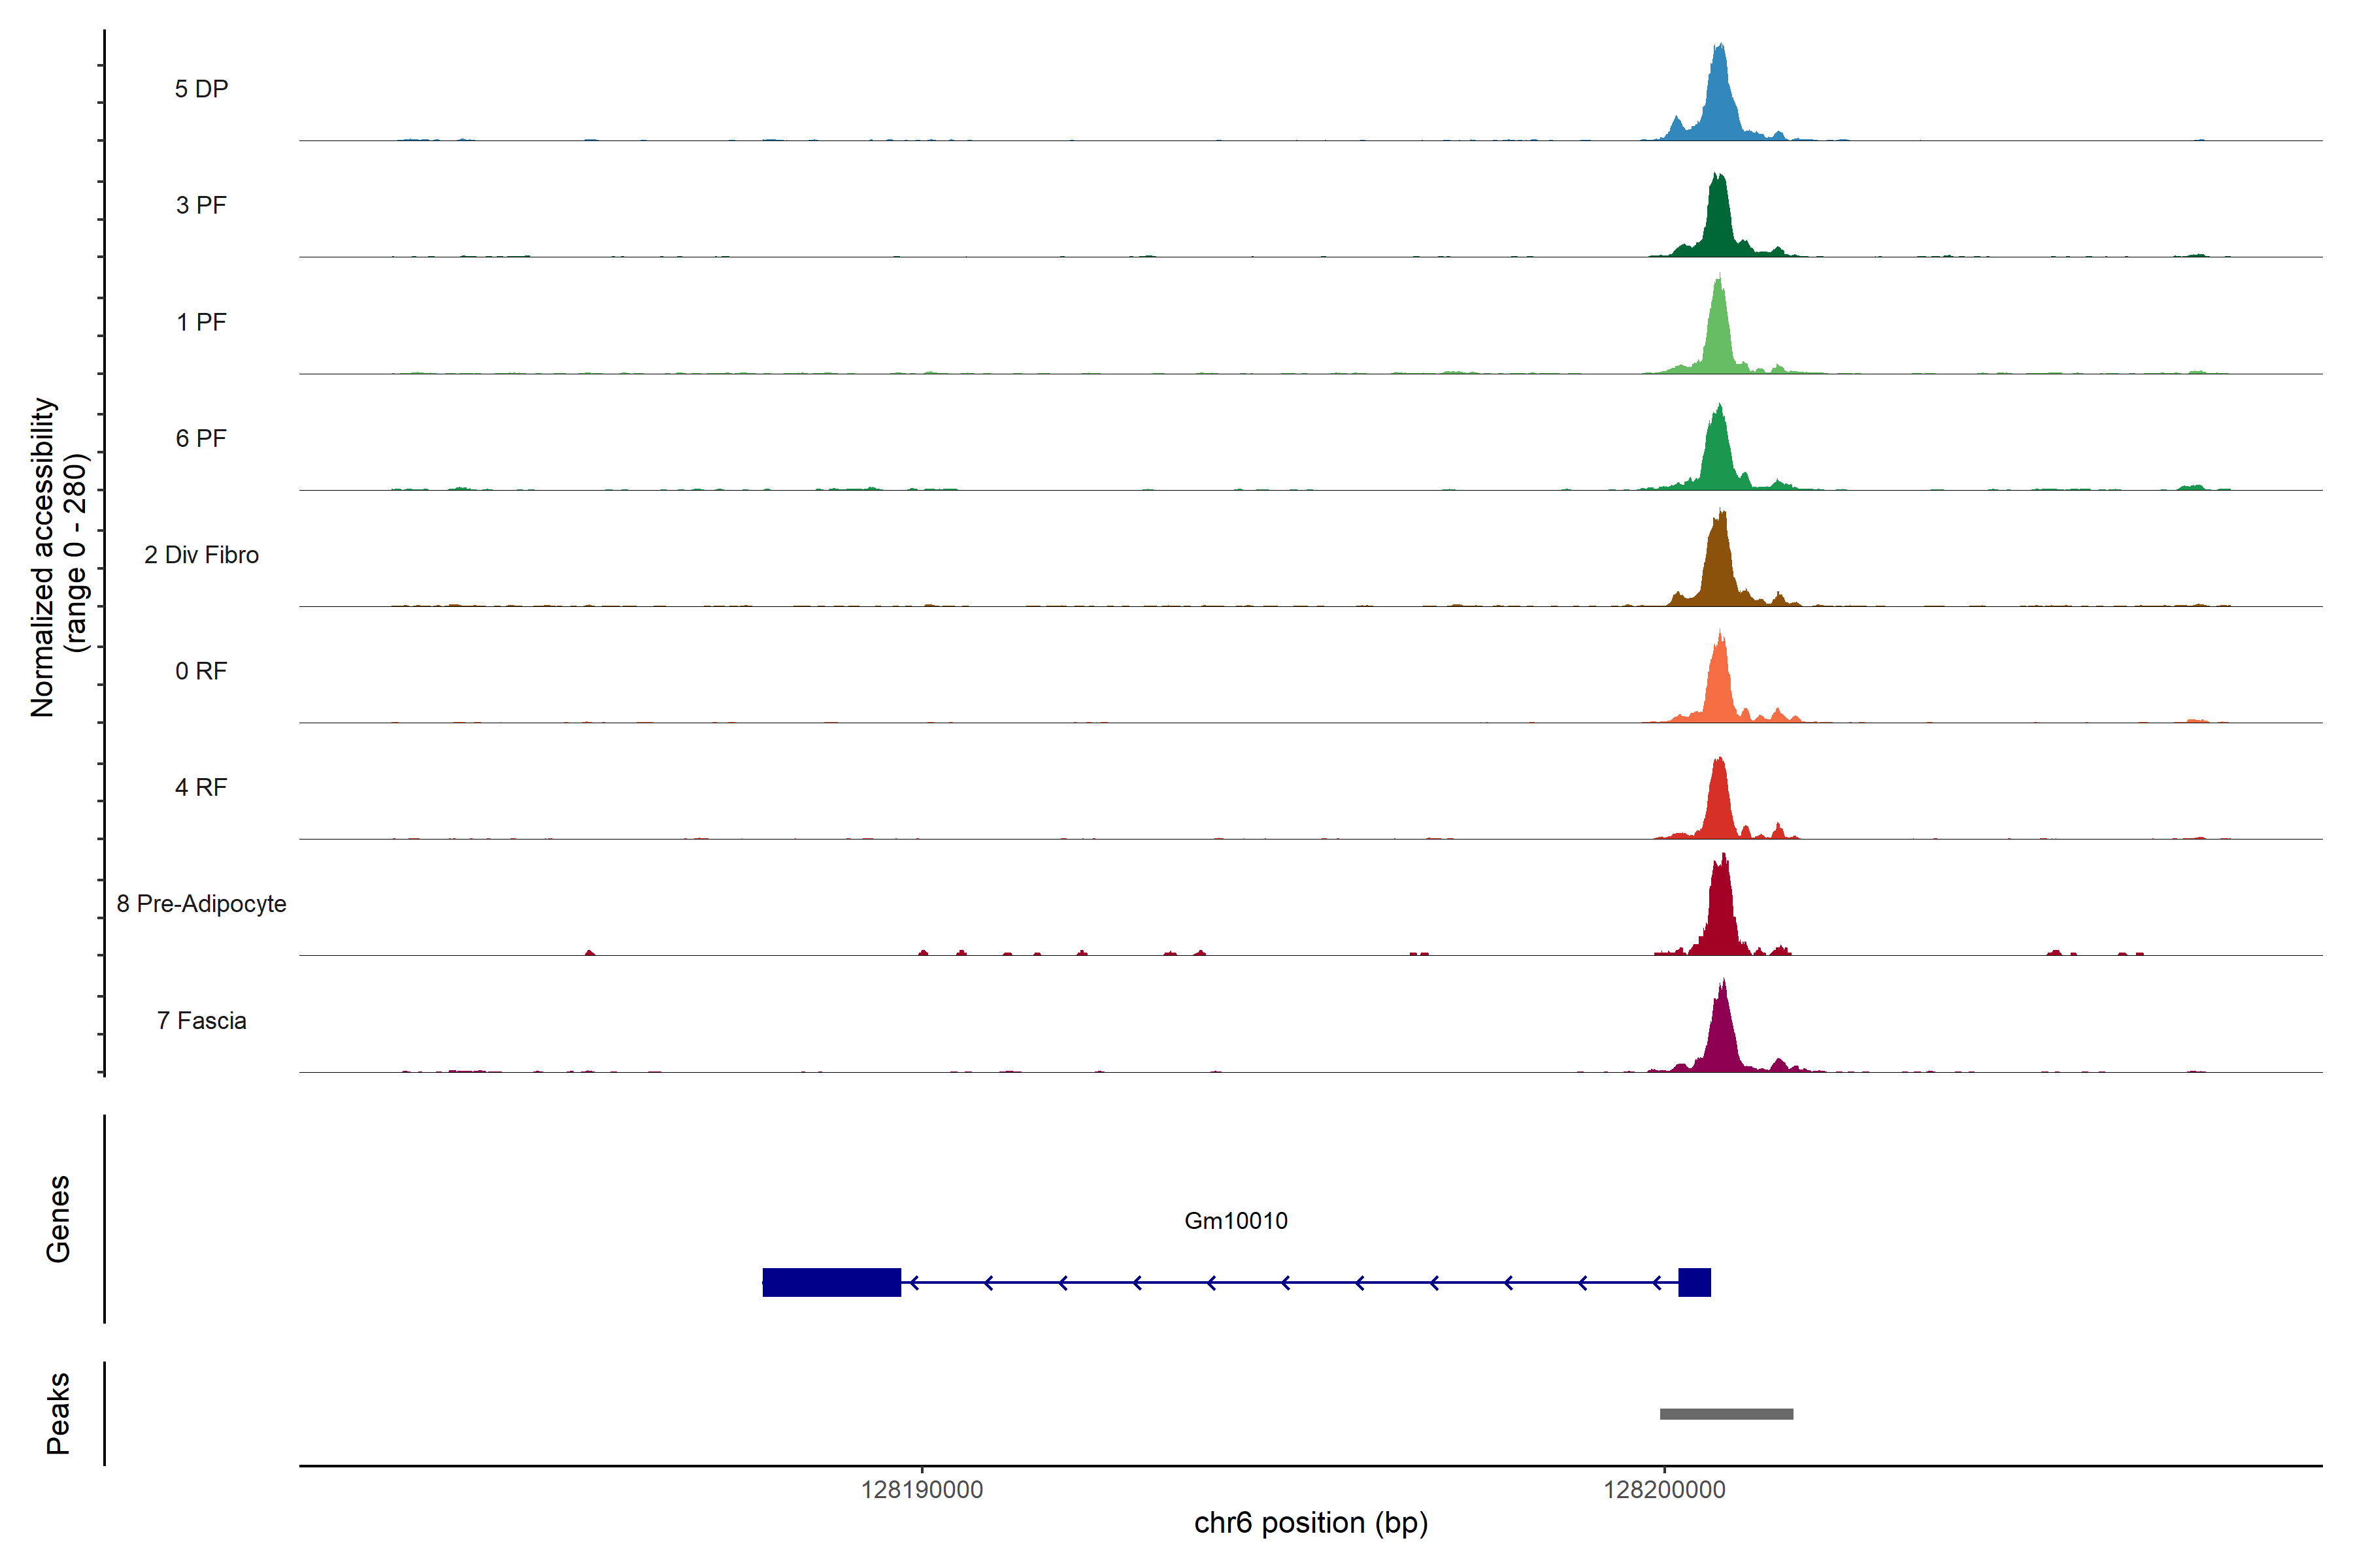Click the gray peak region bar

click(x=1726, y=1414)
